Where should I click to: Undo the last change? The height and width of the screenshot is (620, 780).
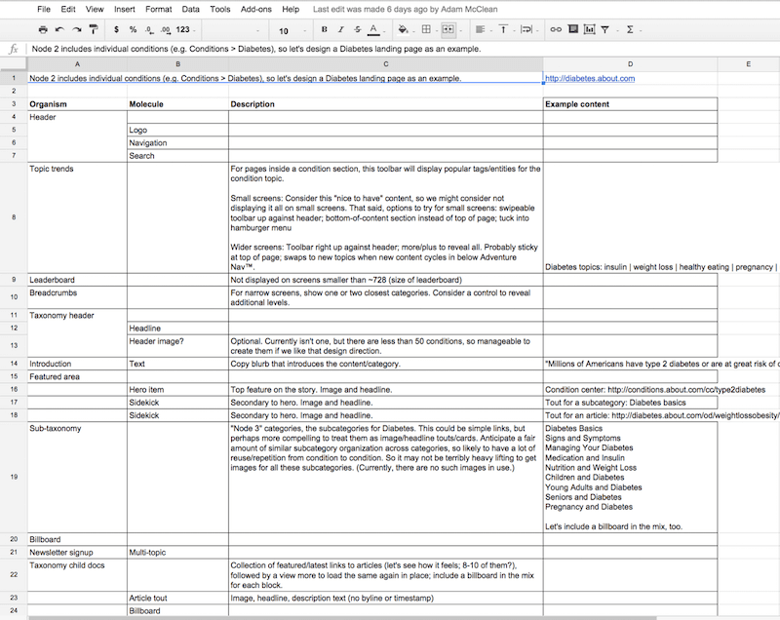[x=60, y=30]
